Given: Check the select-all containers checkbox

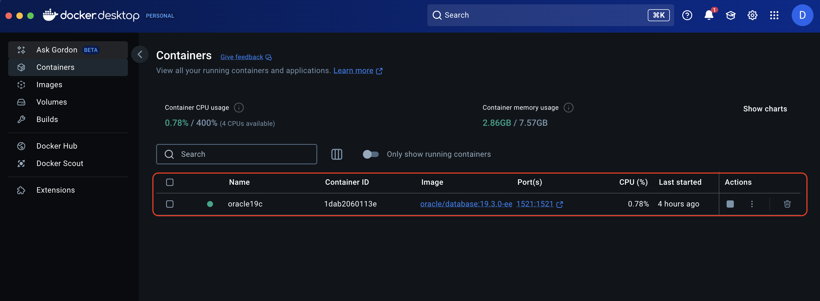Looking at the screenshot, I should coord(170,182).
